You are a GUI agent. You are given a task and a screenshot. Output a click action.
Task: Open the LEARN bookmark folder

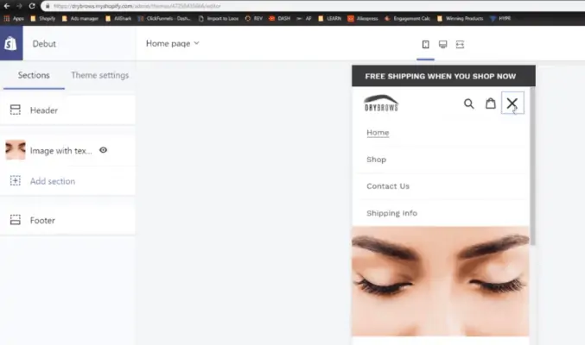pos(330,18)
